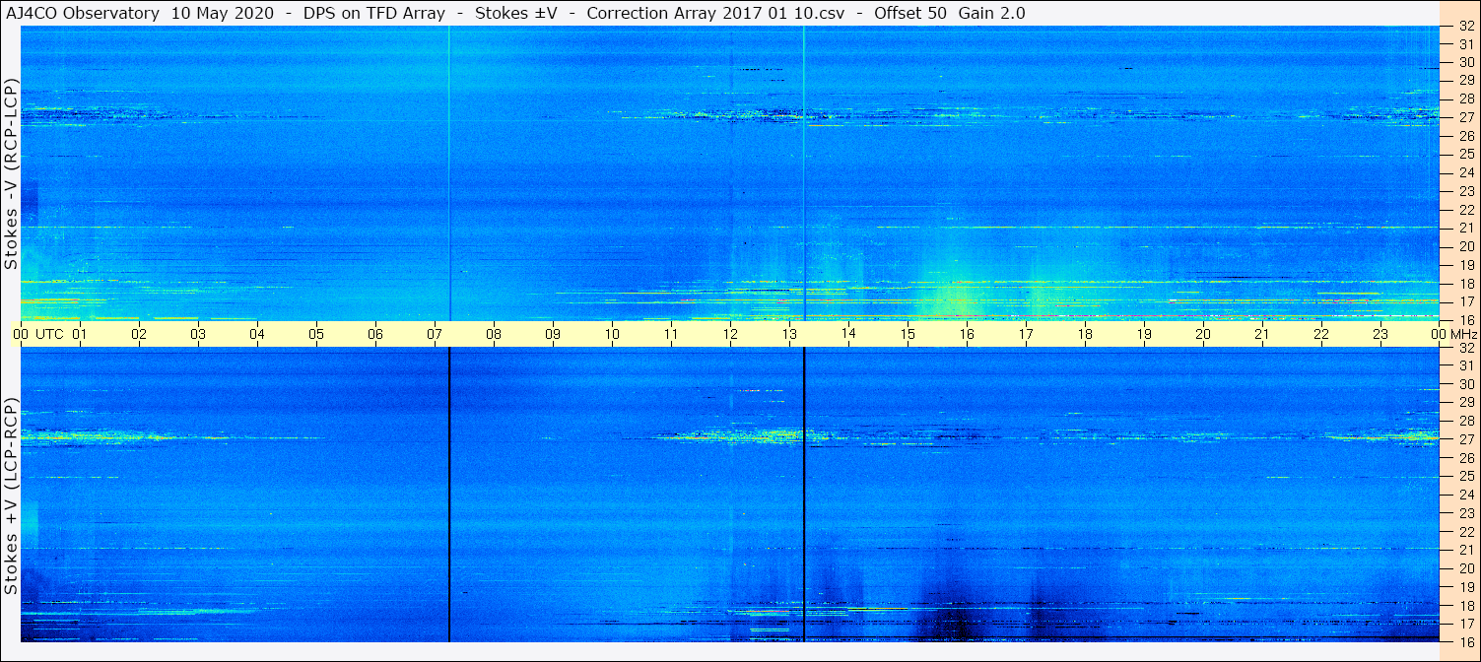Click 32 MHz label of upper Stokes -V panel

point(1466,27)
